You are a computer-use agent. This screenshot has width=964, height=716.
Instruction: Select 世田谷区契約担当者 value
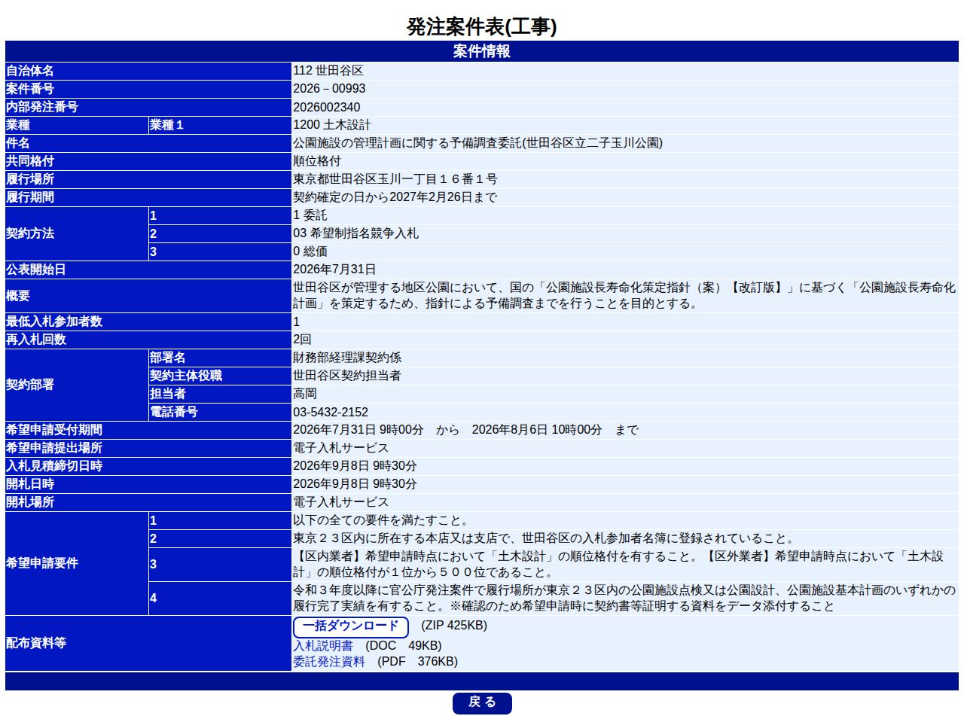pos(347,376)
